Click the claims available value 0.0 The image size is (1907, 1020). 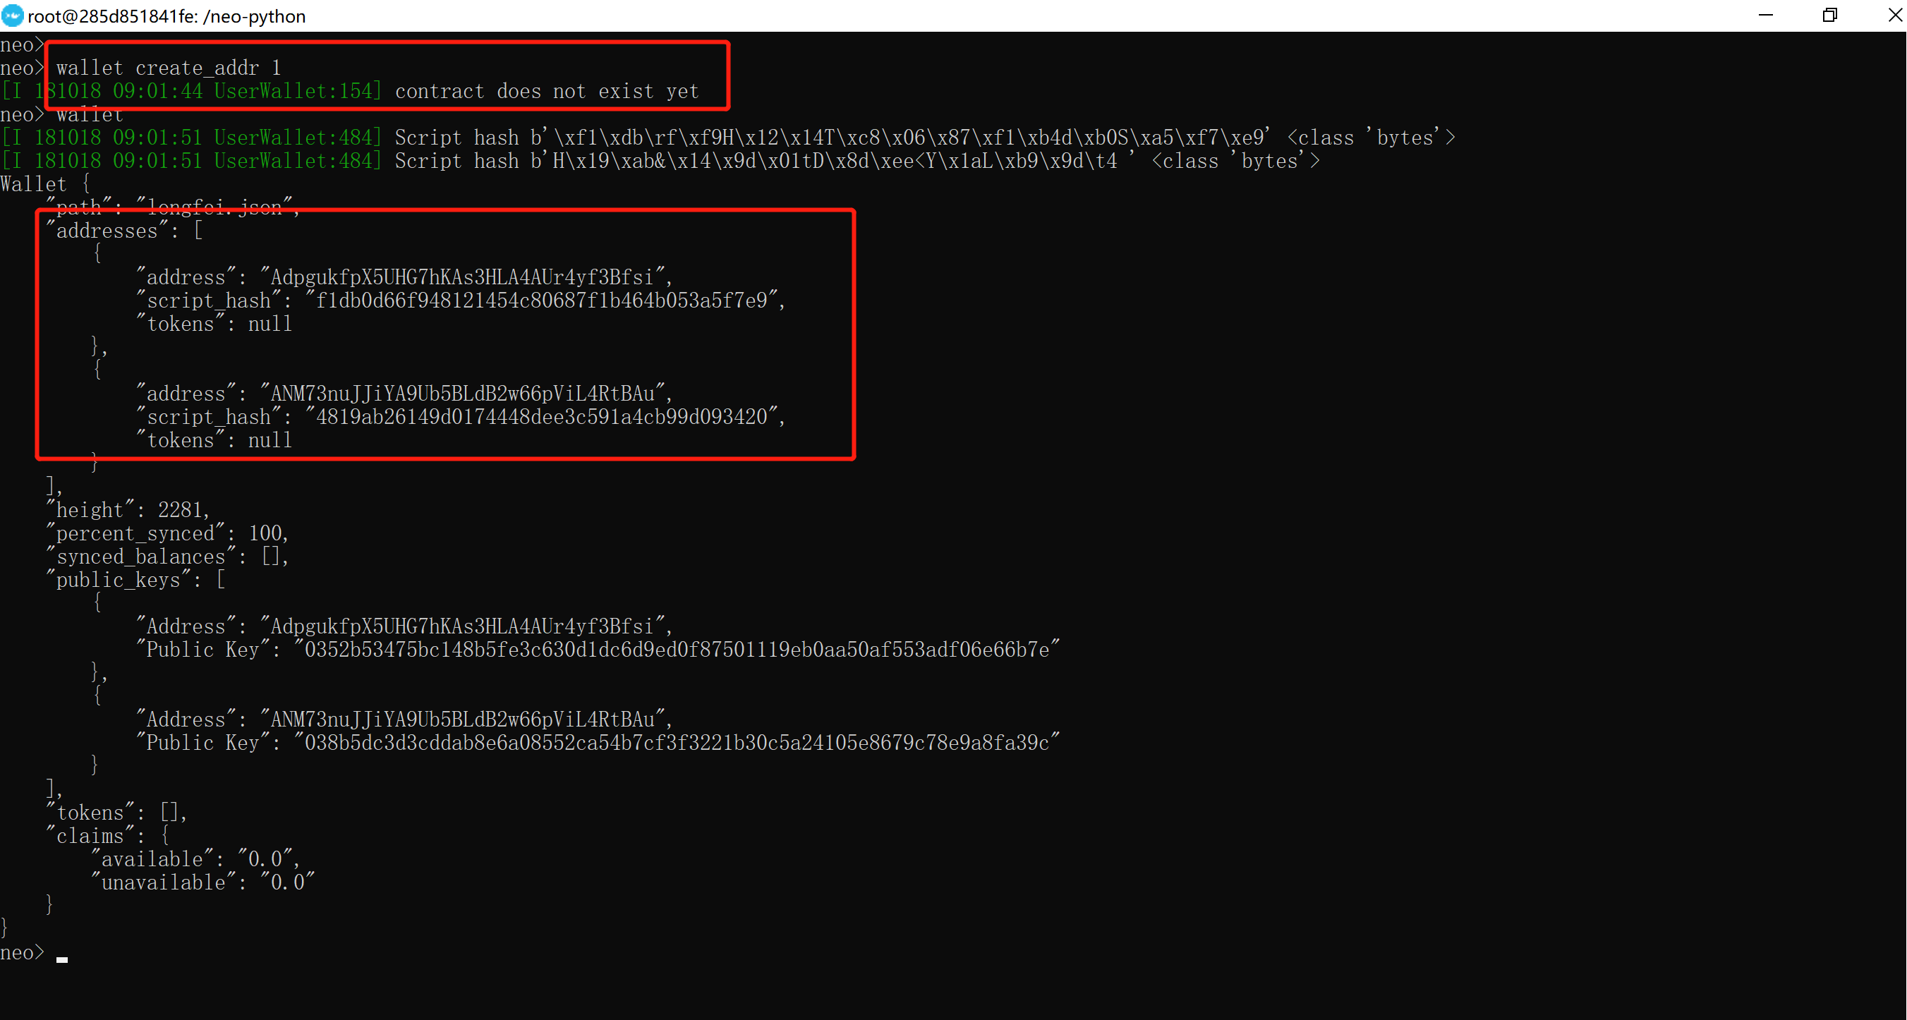tap(267, 858)
